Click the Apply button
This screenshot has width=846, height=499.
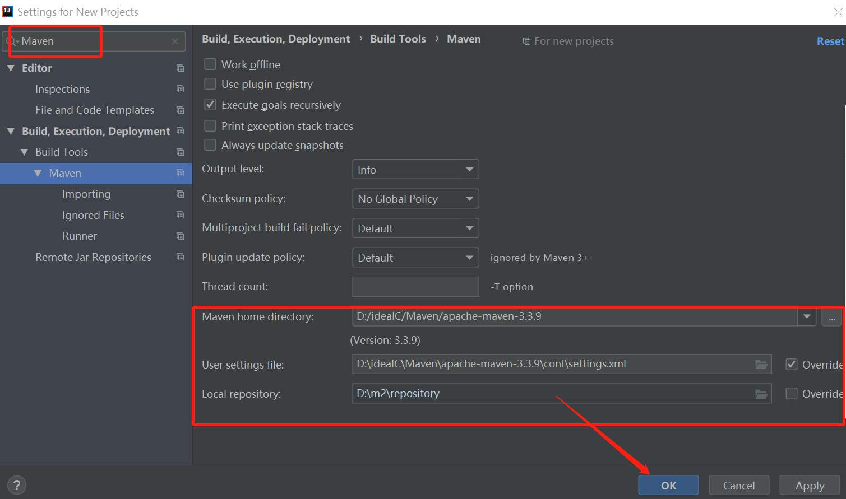(x=810, y=486)
